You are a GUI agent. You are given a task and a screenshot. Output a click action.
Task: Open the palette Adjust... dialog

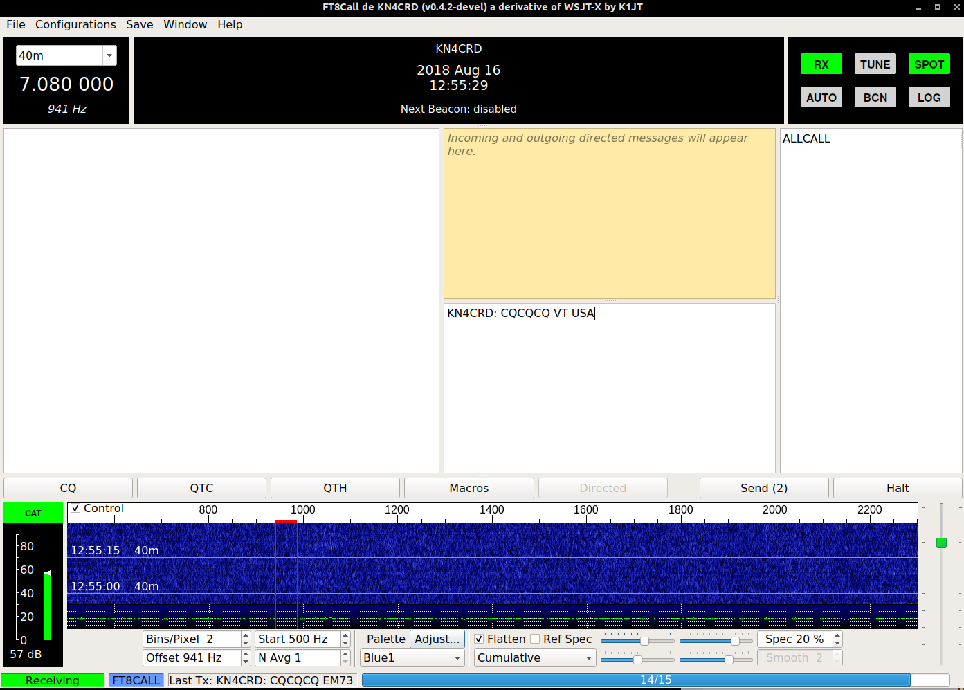coord(437,639)
